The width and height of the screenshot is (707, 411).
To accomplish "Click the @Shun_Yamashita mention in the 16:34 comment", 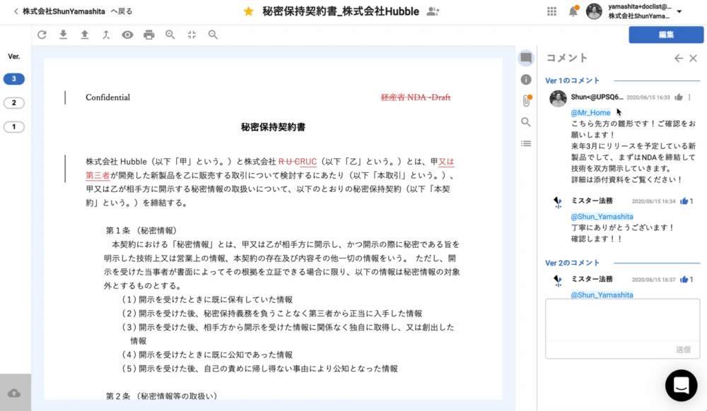I will click(x=602, y=217).
